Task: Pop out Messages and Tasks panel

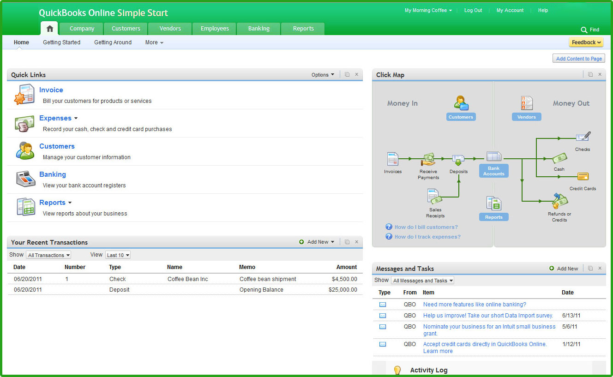Action: click(x=590, y=268)
